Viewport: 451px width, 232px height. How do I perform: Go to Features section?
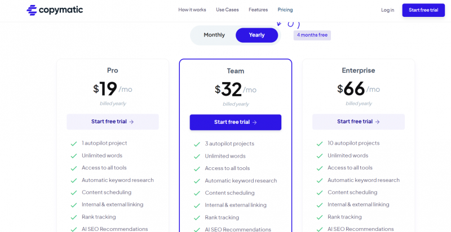(x=258, y=10)
